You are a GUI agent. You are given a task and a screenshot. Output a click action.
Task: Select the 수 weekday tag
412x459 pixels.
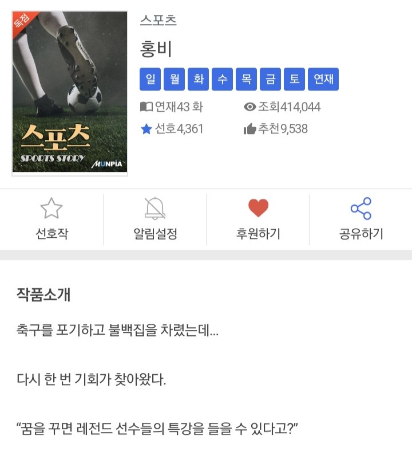[222, 79]
